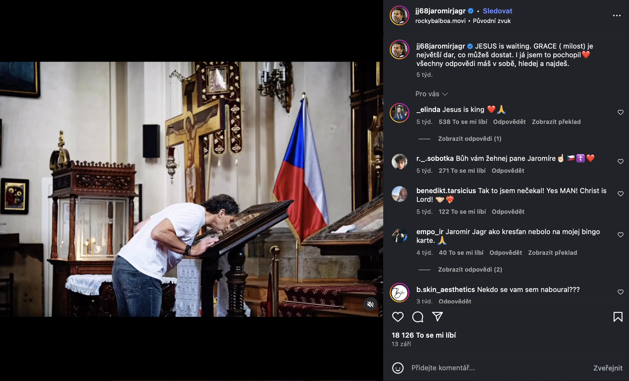This screenshot has width=629, height=381.
Task: Like empo_ir's comment with the heart
Action: [621, 235]
